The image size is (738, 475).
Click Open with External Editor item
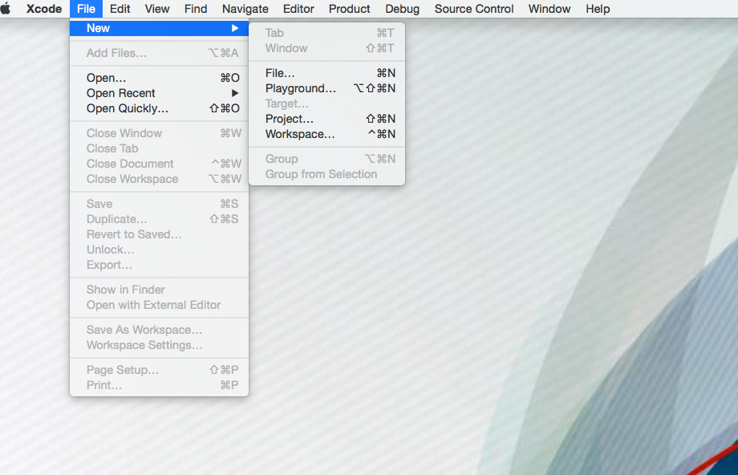(159, 305)
